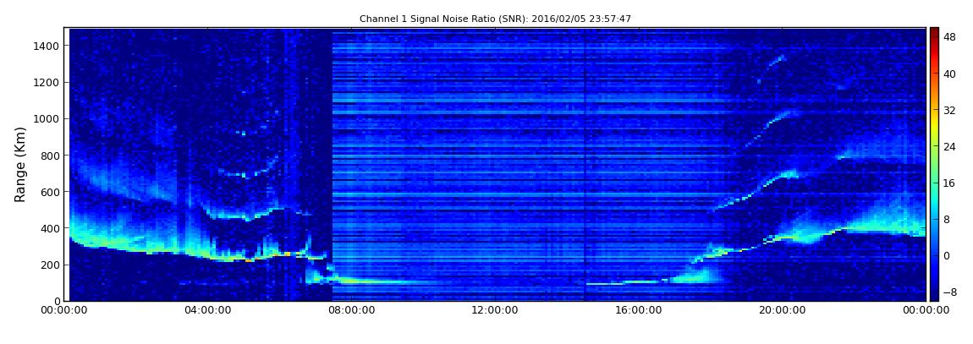This screenshot has width=973, height=344.
Task: Click the 16:00:00 time axis label
Action: coord(638,310)
